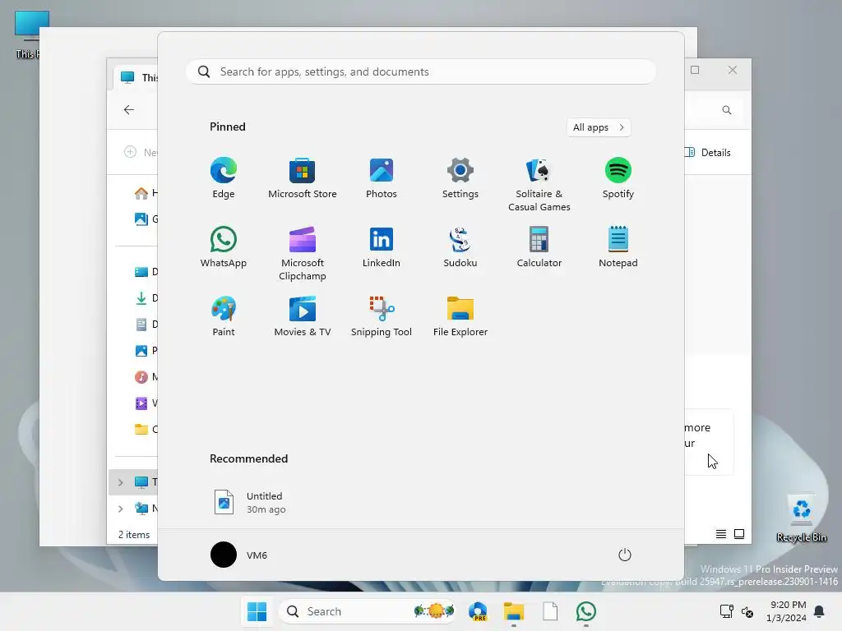Select Desktop folder in Explorer sidebar
Image resolution: width=842 pixels, height=631 pixels.
(x=146, y=271)
